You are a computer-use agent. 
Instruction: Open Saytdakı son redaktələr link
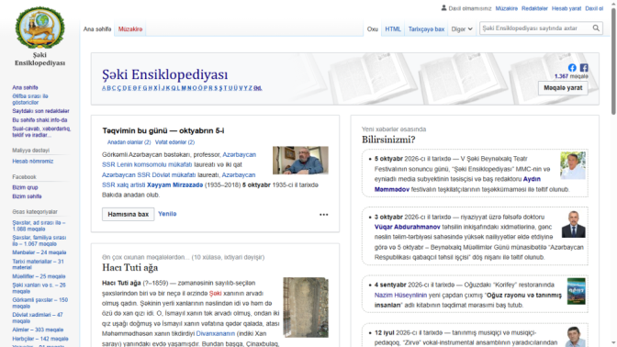point(40,111)
